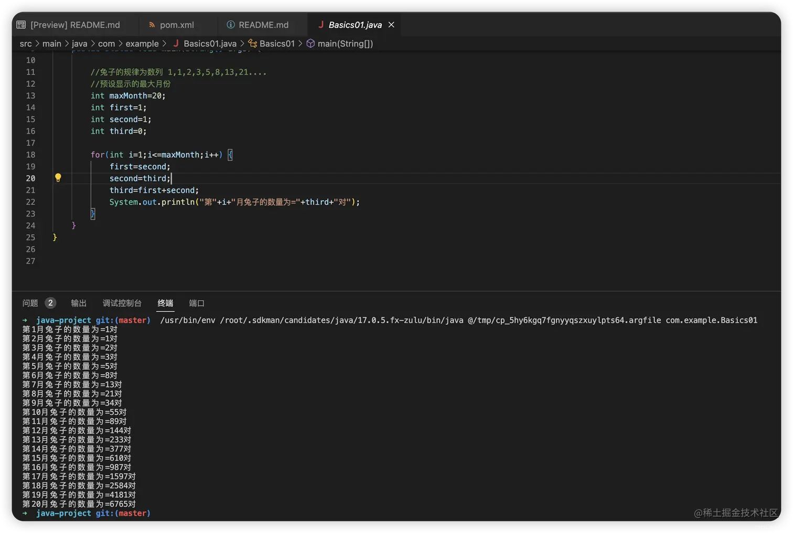Image resolution: width=793 pixels, height=533 pixels.
Task: Click the last terminal prompt 'java-project git:(master)'
Action: click(x=93, y=513)
